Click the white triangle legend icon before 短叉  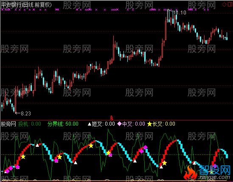pyautogui.click(x=90, y=124)
